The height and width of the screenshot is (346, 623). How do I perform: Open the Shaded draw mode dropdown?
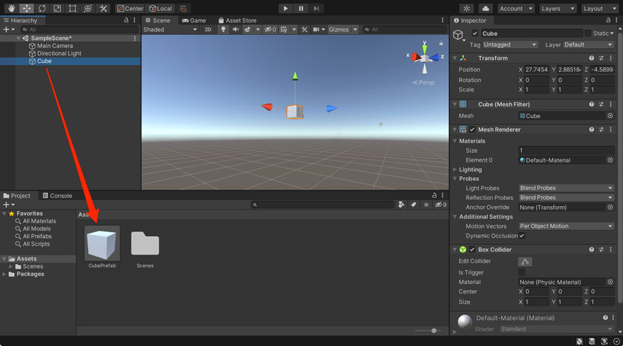click(x=170, y=29)
